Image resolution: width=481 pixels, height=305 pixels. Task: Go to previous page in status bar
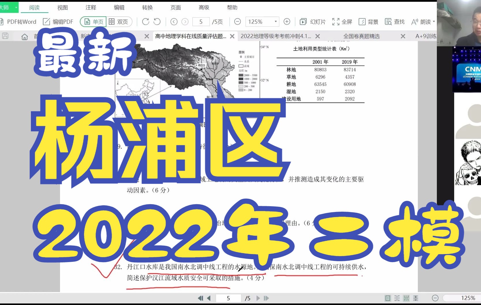click(209, 298)
